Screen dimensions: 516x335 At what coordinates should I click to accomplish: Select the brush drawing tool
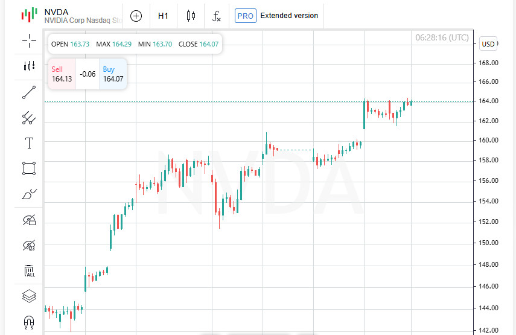pyautogui.click(x=29, y=194)
